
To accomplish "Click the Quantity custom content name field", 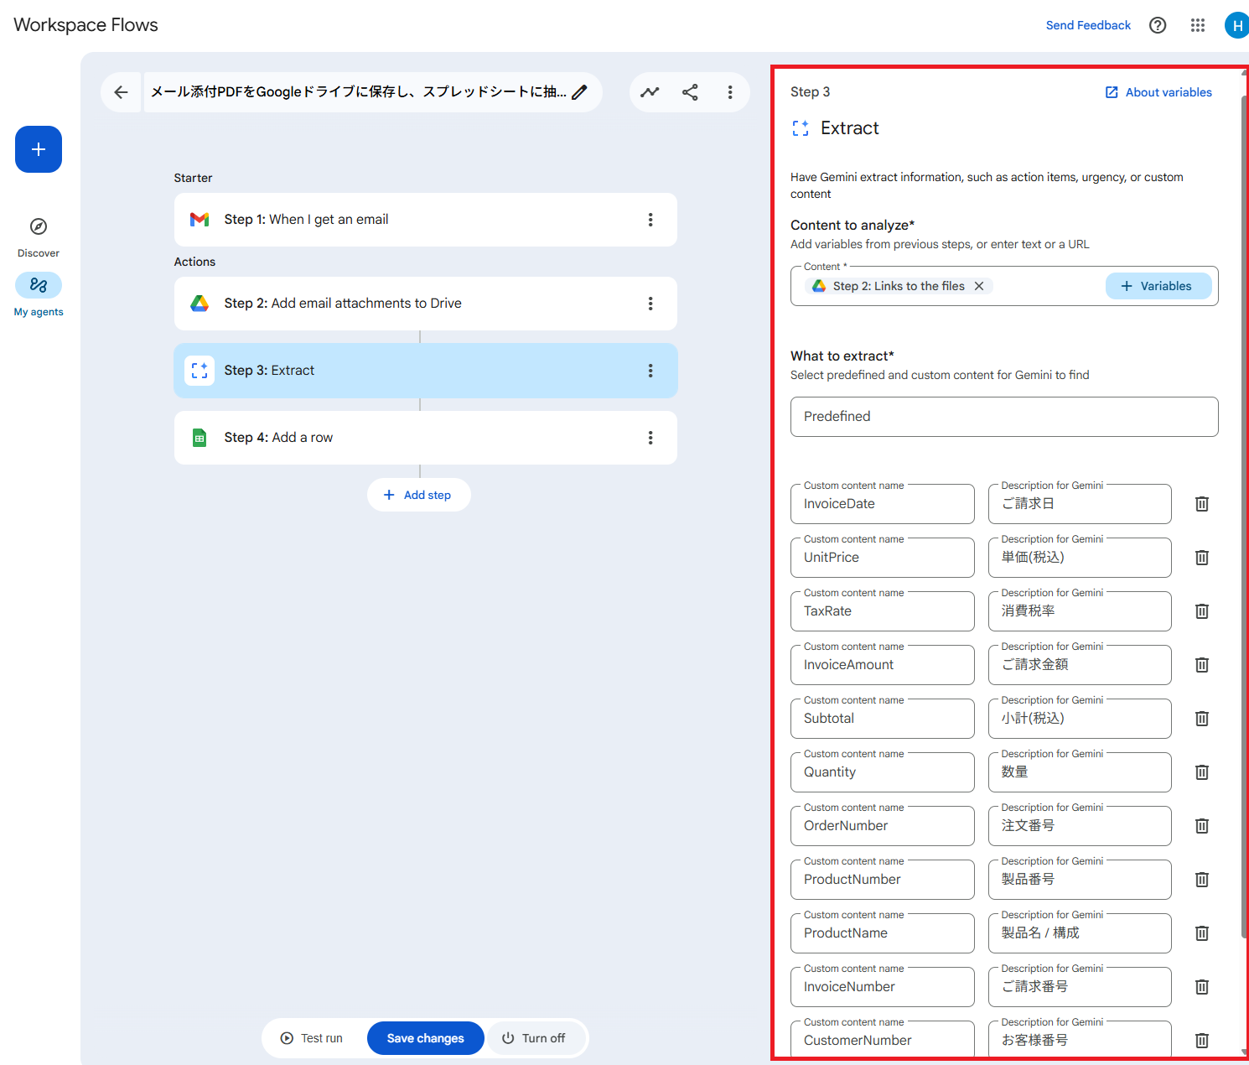I will 882,772.
